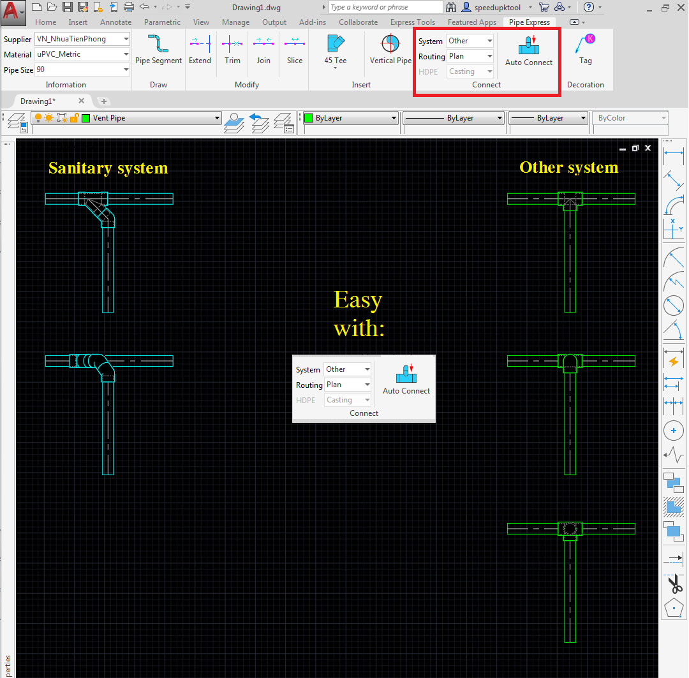Plot the drawing with the printer icon
The image size is (689, 678).
129,7
